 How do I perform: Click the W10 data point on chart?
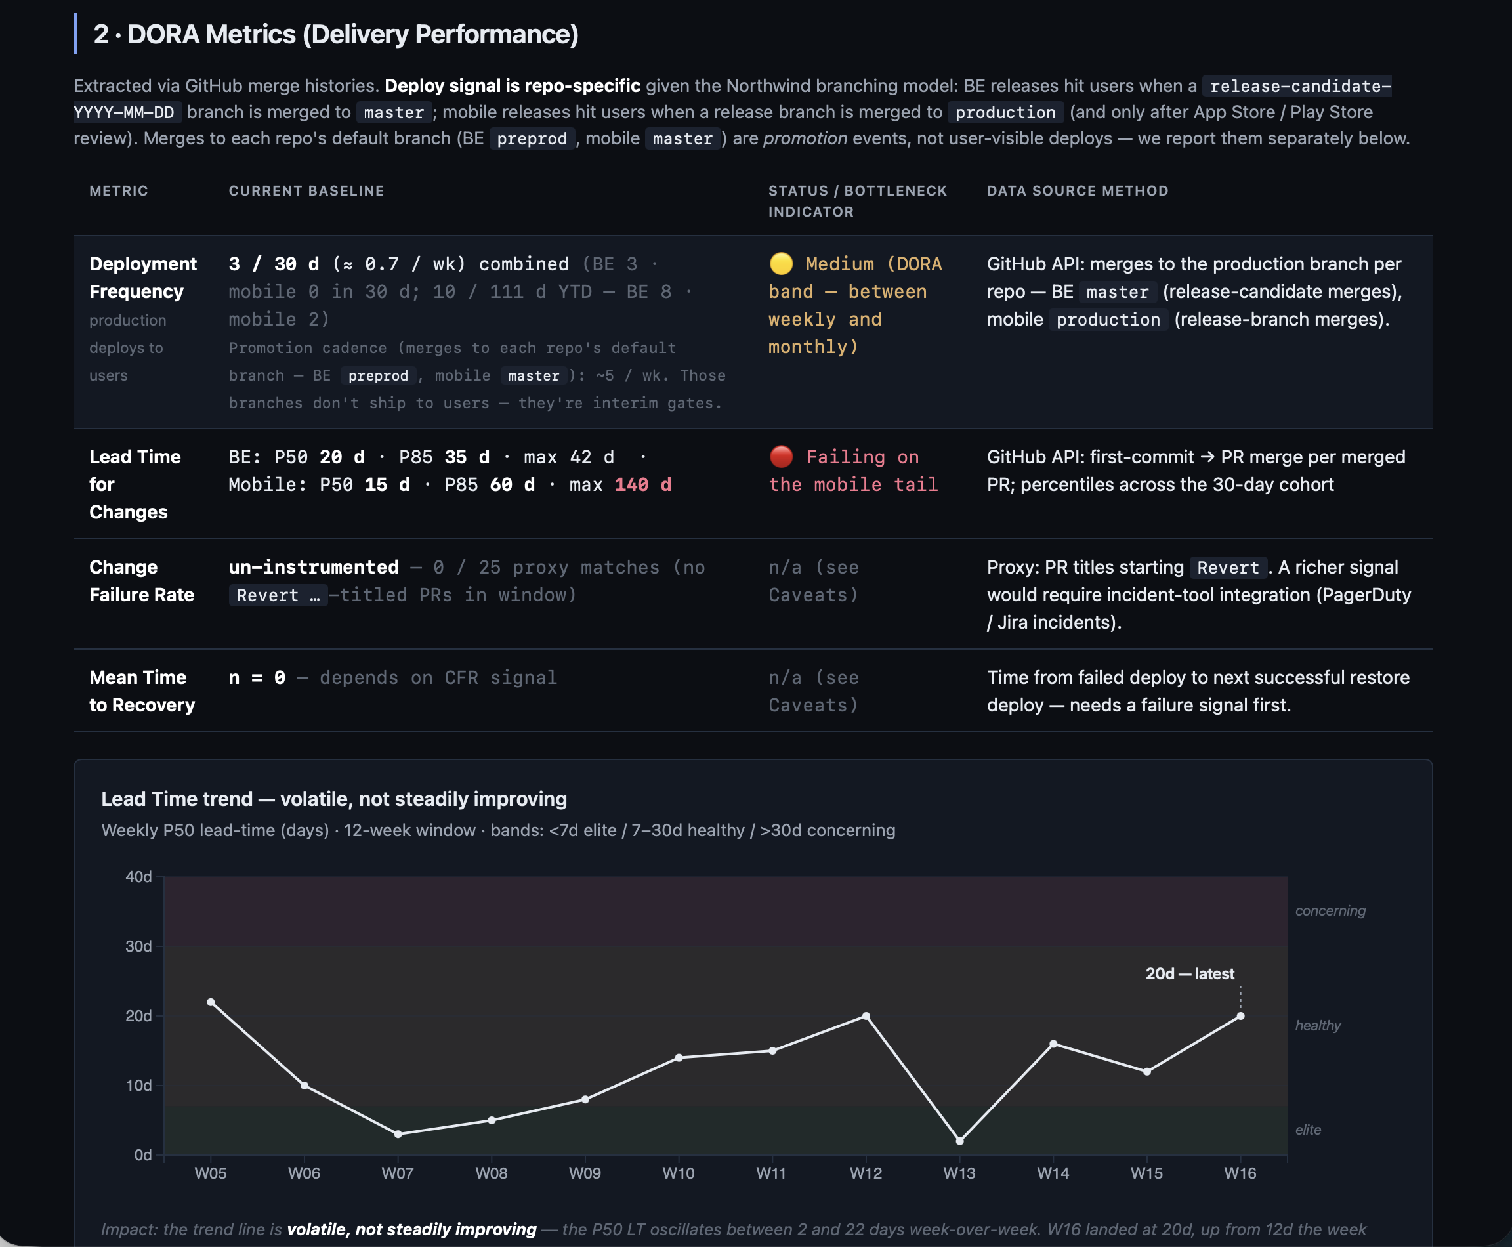coord(679,1057)
